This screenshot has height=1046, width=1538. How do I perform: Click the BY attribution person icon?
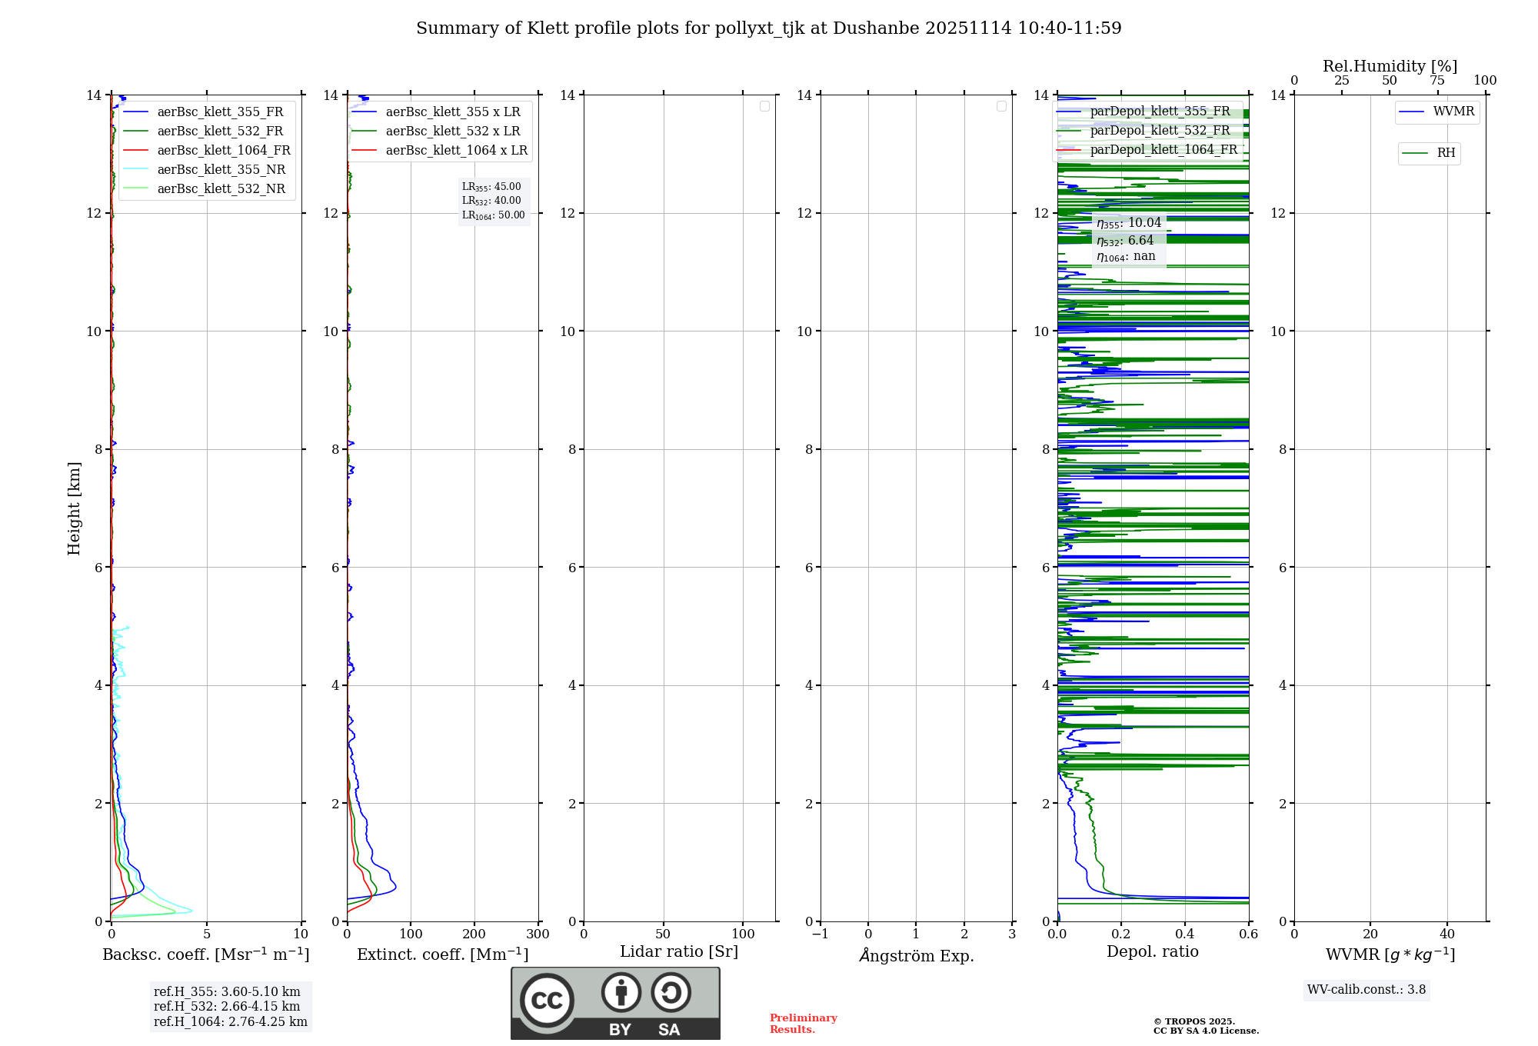click(621, 992)
